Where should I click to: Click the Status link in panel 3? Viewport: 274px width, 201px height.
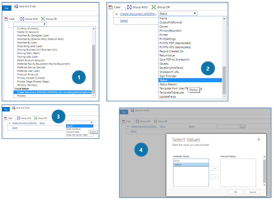[x=42, y=123]
